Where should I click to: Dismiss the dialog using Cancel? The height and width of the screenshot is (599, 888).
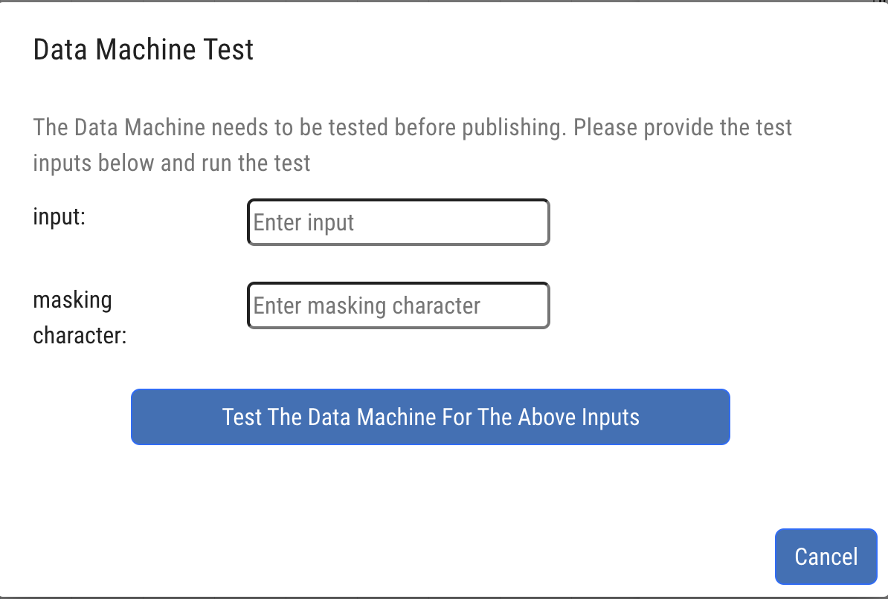[x=826, y=557]
